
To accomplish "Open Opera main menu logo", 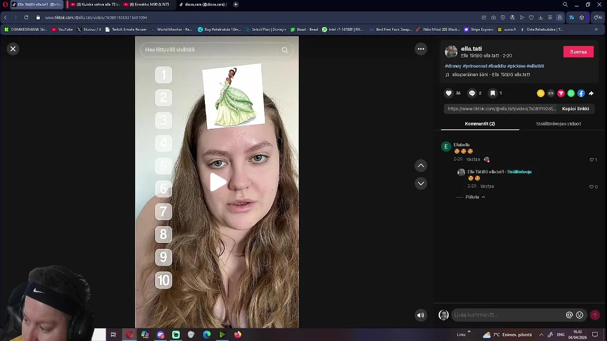I will click(5, 4).
